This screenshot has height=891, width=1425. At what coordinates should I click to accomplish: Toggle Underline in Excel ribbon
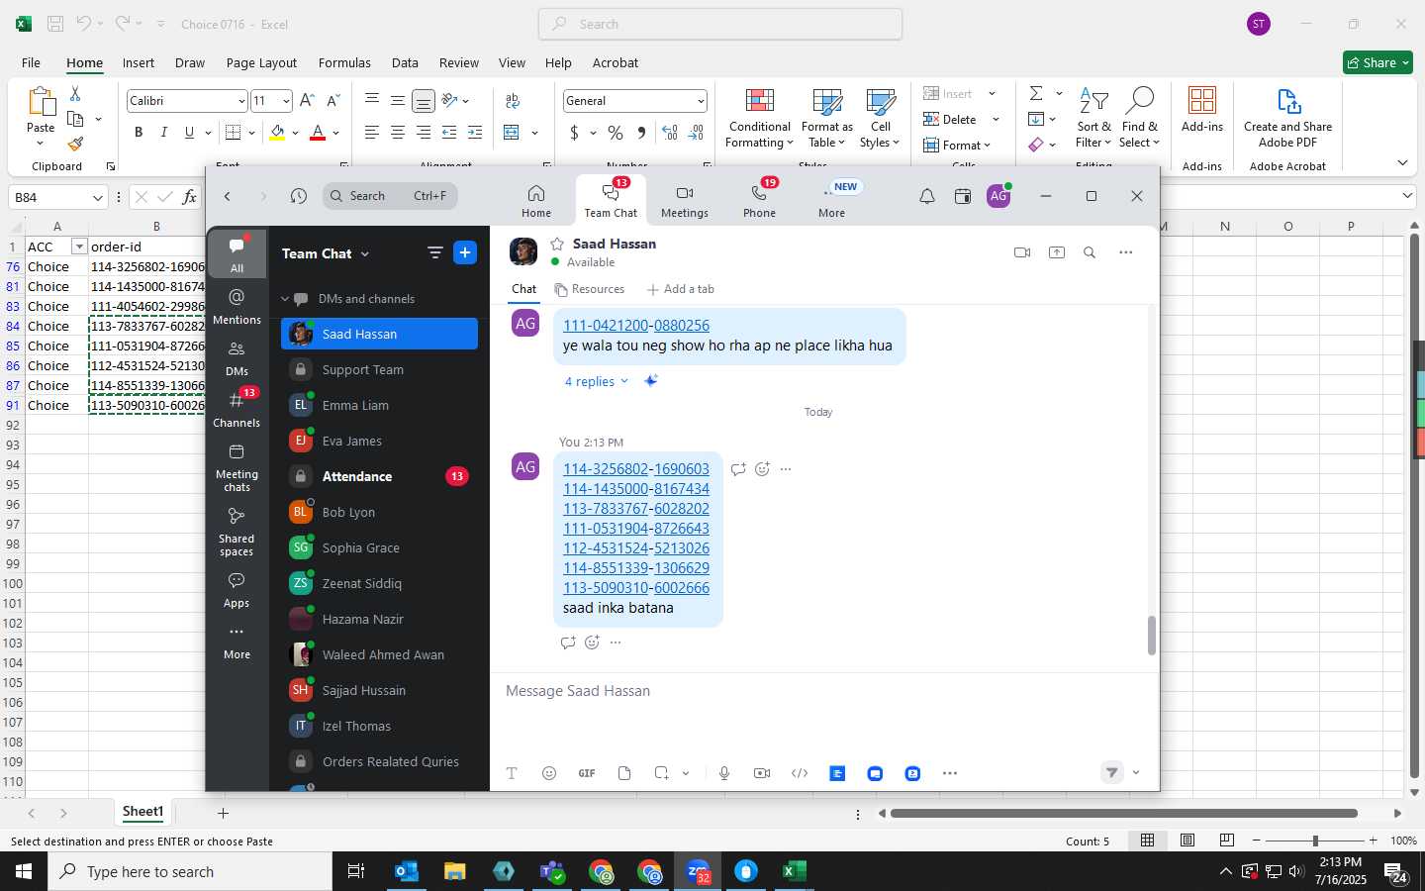(x=189, y=132)
